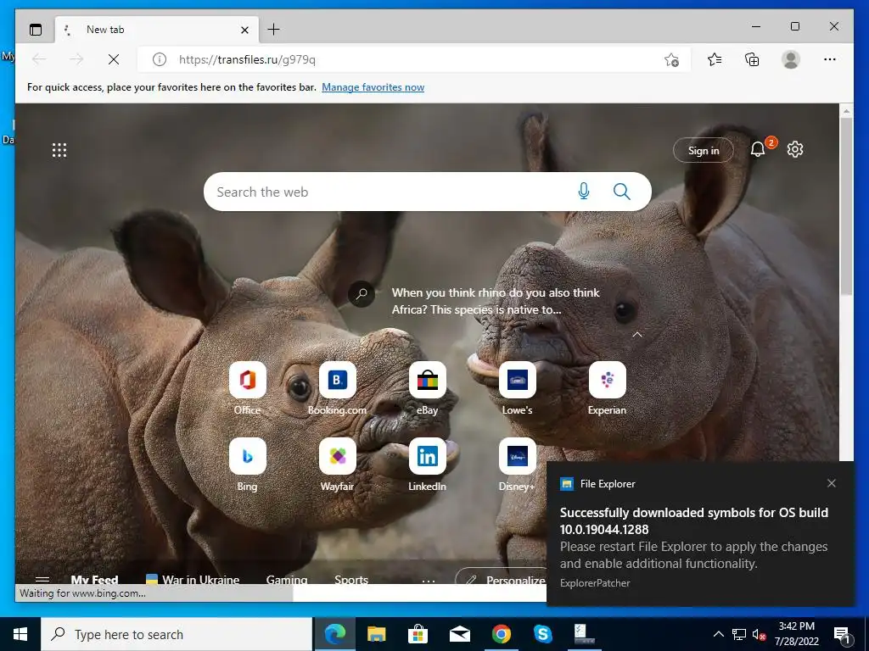Open a new tab with plus button
The width and height of the screenshot is (869, 651).
pos(274,30)
